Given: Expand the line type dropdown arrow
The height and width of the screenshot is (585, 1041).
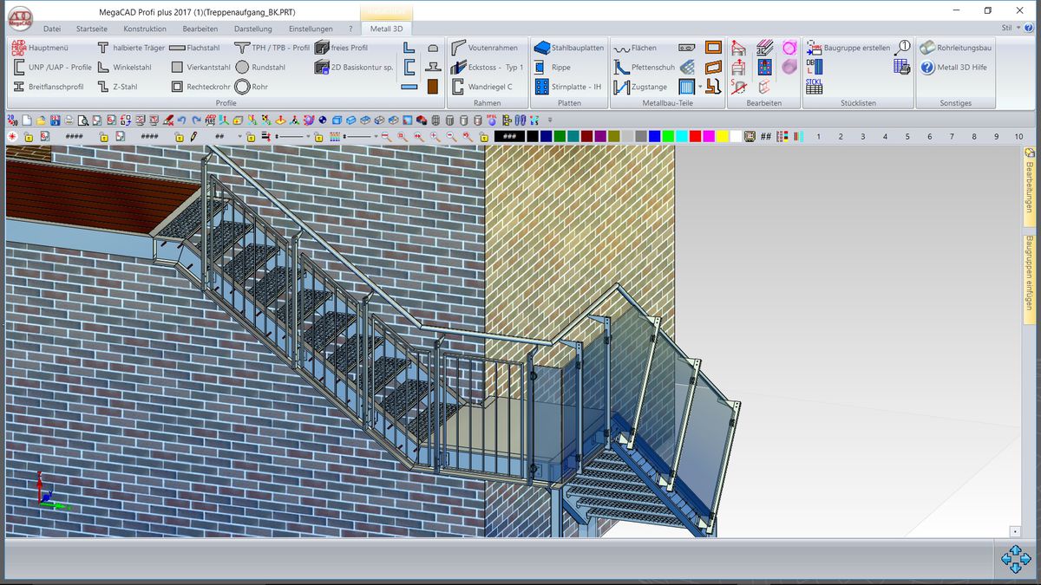Looking at the screenshot, I should tap(307, 137).
